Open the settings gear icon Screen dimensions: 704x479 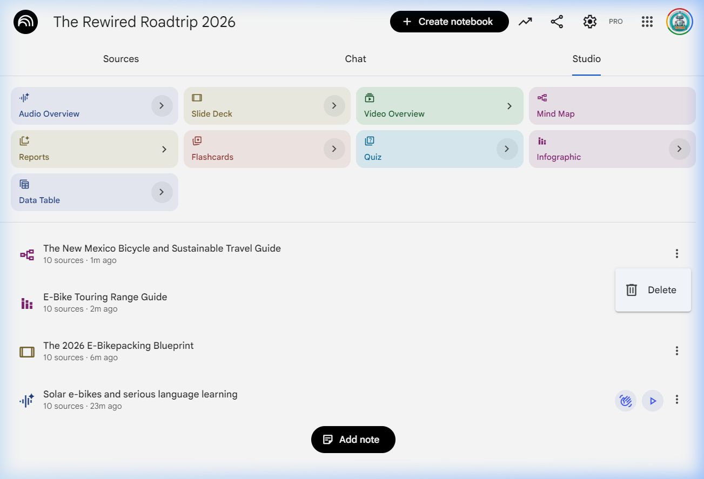point(589,22)
